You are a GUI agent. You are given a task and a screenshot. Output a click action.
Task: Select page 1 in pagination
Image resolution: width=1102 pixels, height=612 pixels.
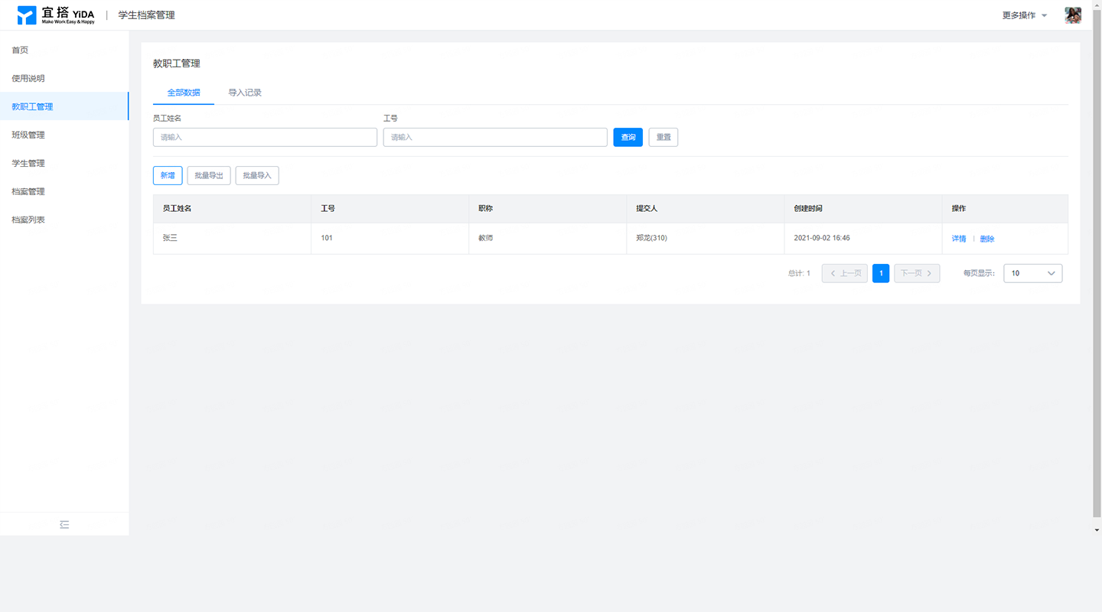881,273
